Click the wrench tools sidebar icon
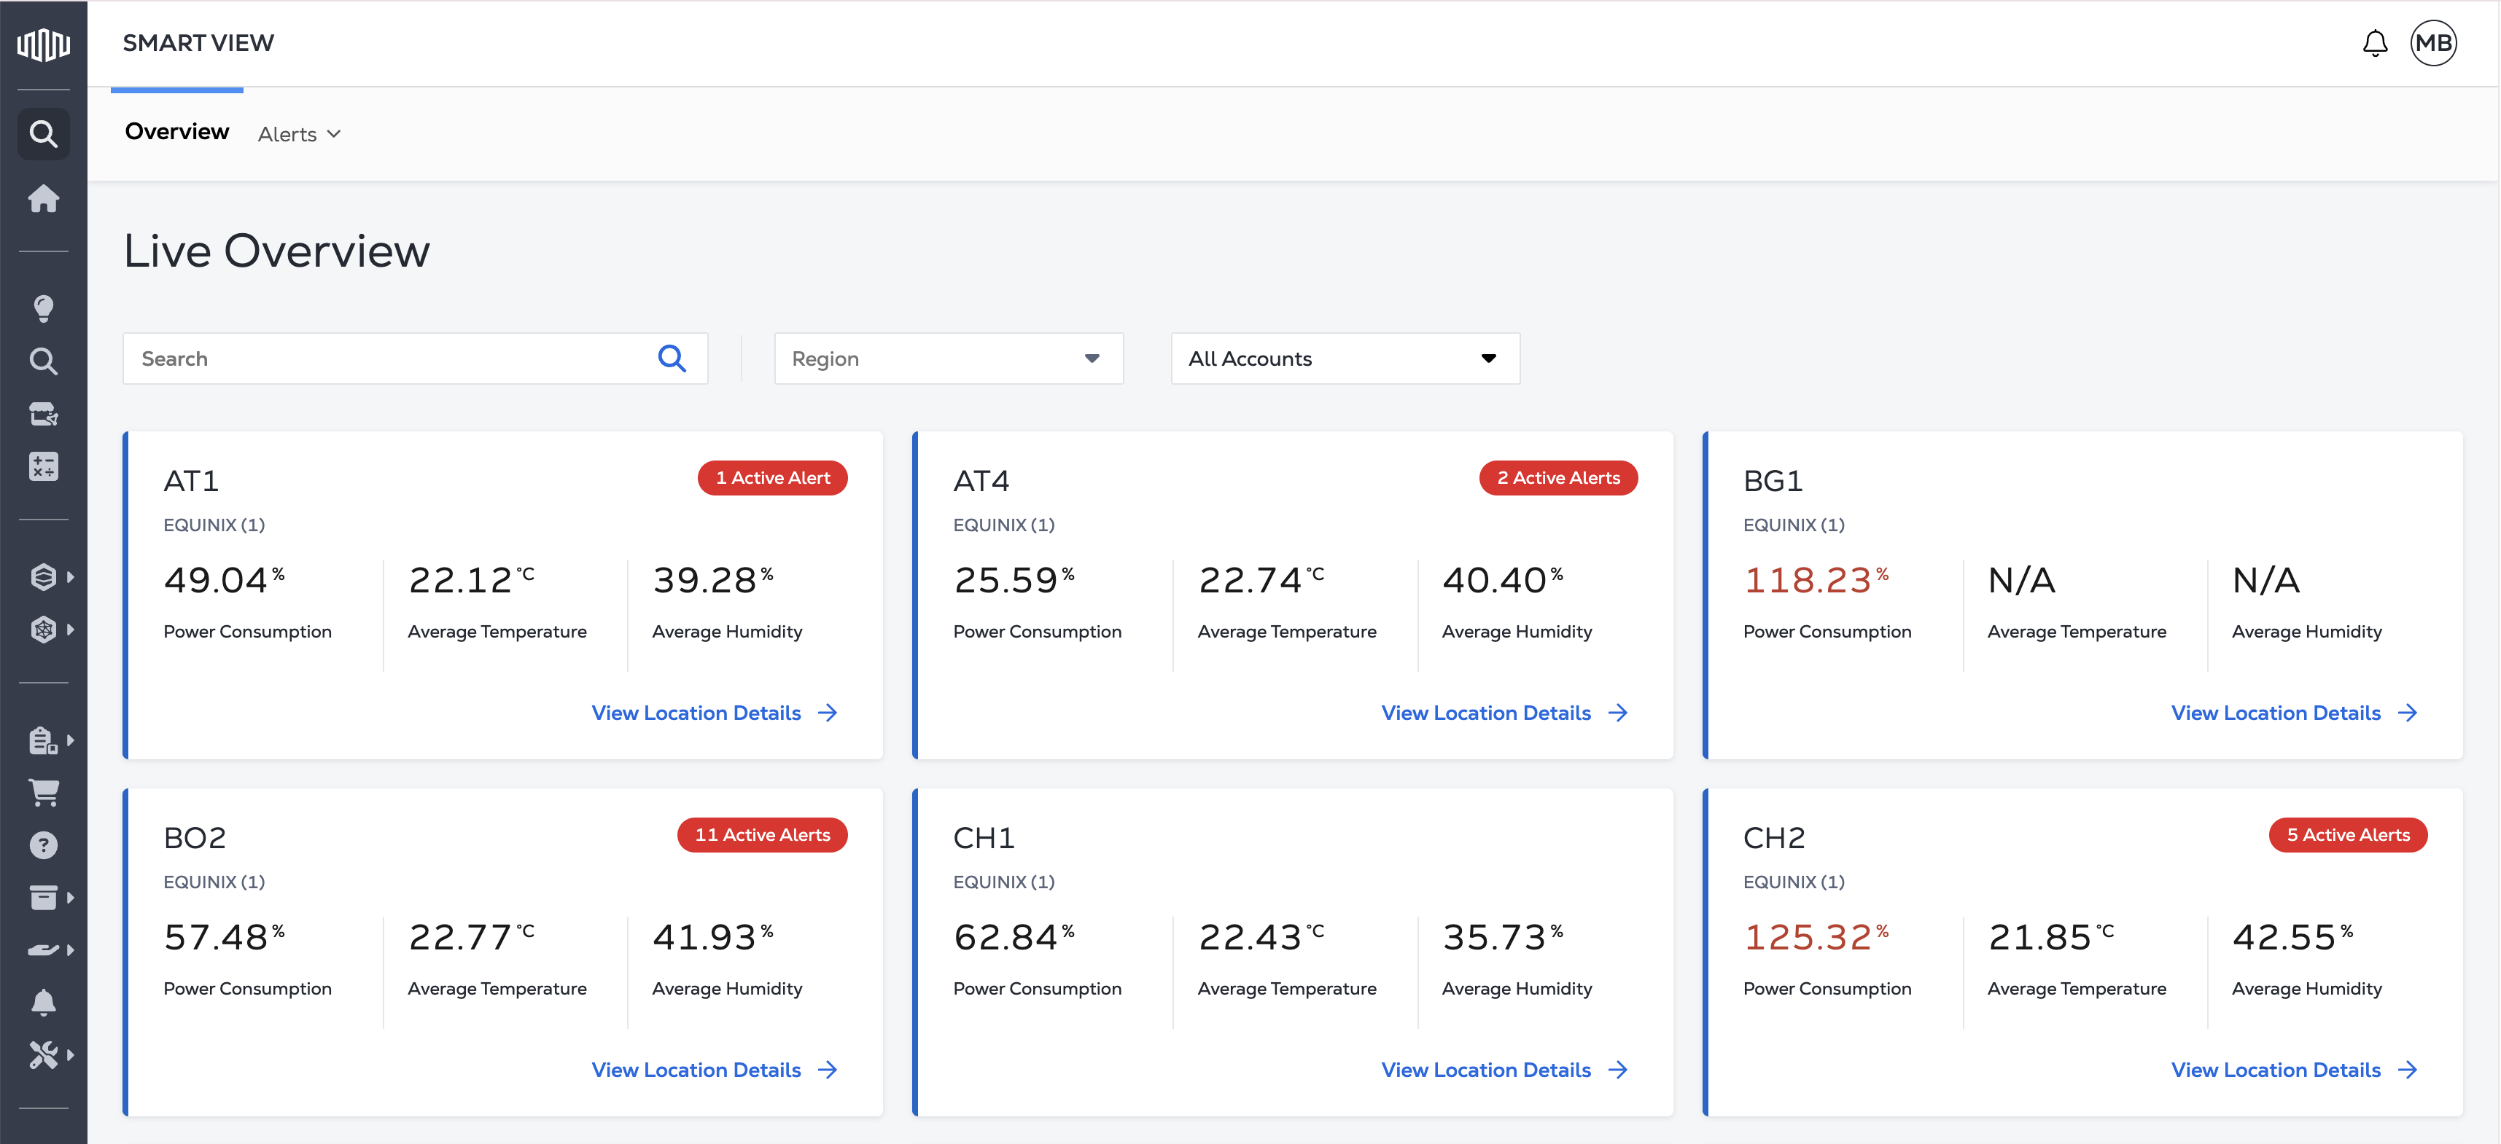The width and height of the screenshot is (2501, 1144). [x=44, y=1054]
